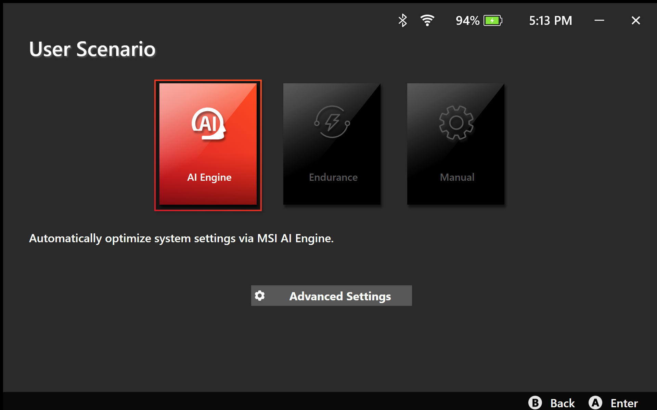657x410 pixels.
Task: Minimize the window
Action: [599, 20]
